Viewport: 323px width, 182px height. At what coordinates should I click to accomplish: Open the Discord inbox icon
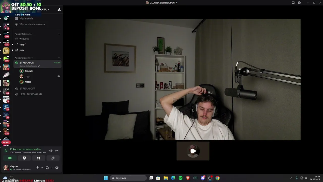click(293, 3)
